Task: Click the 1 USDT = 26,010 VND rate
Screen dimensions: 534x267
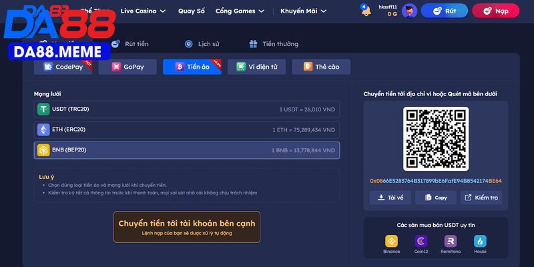Action: coord(307,109)
